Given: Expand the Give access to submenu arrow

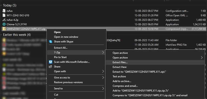Looking at the screenshot, I should coord(103,78).
